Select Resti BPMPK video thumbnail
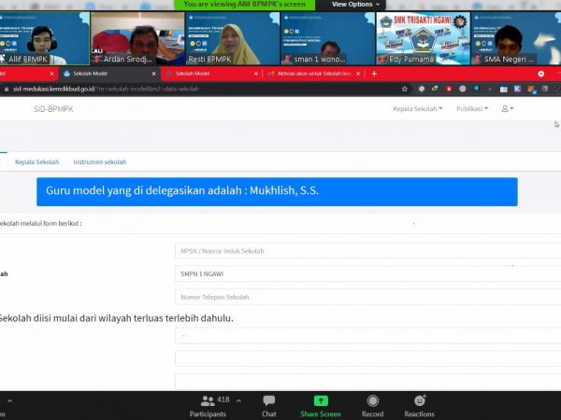This screenshot has height=420, width=561. pyautogui.click(x=233, y=38)
